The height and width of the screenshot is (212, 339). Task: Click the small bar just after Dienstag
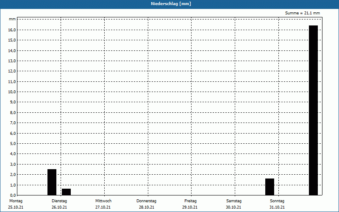click(x=67, y=192)
